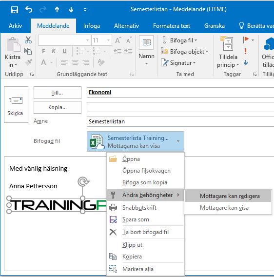Open the font color dropdown arrow
The width and height of the screenshot is (274, 277).
tap(52, 62)
